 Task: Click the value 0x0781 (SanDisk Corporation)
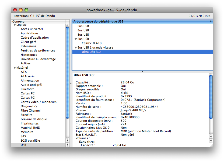pyautogui.click(x=143, y=100)
